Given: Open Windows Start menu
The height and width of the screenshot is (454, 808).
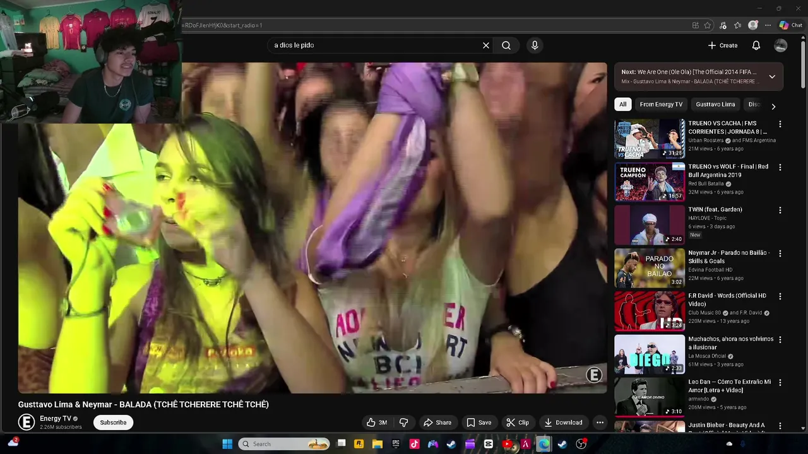Looking at the screenshot, I should tap(227, 444).
